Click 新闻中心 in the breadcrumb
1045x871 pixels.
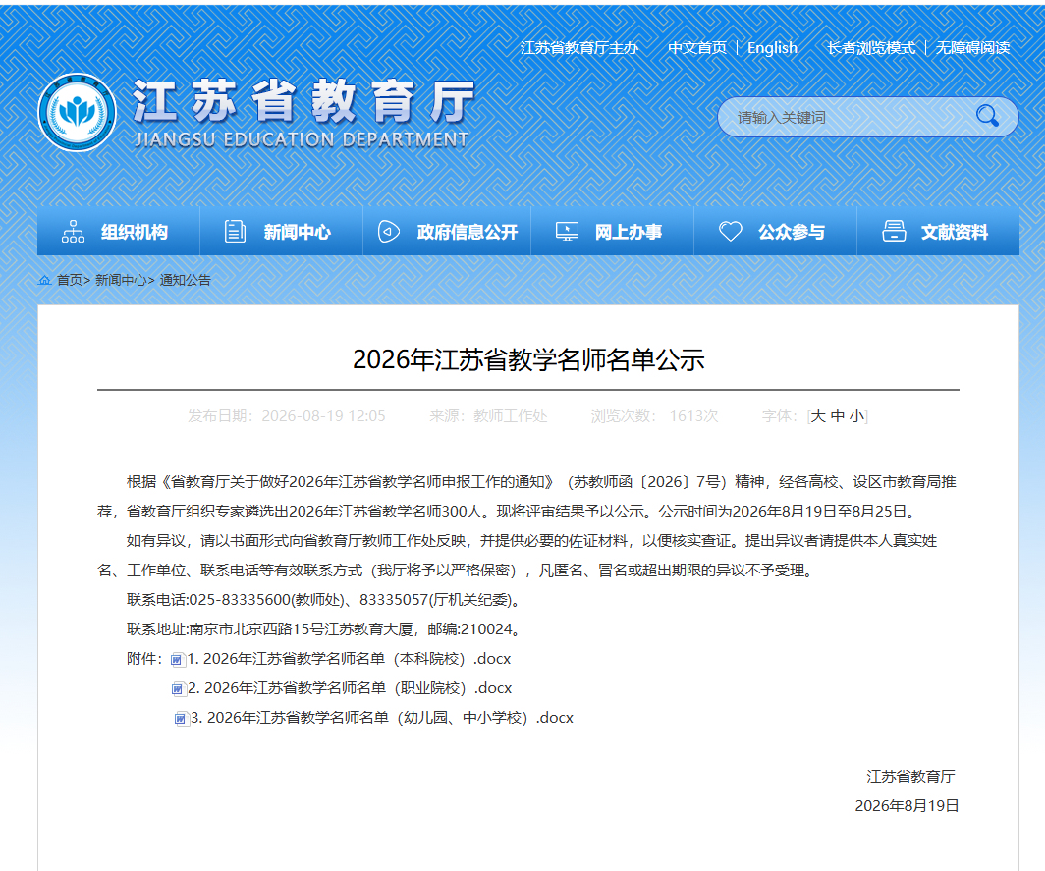point(121,280)
